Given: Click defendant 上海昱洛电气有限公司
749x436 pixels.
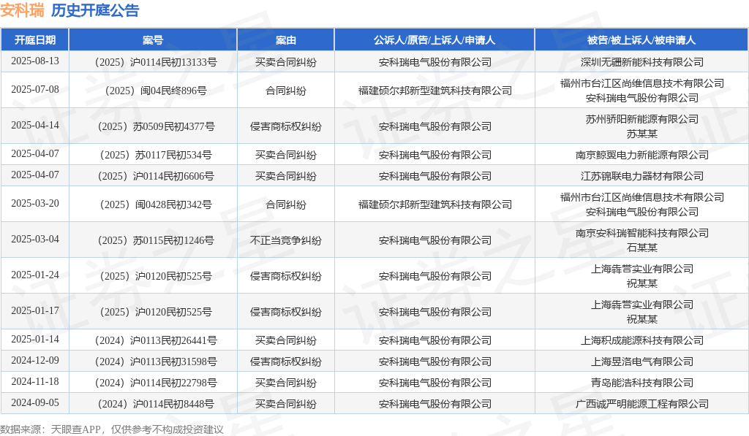Looking at the screenshot, I should click(641, 362).
